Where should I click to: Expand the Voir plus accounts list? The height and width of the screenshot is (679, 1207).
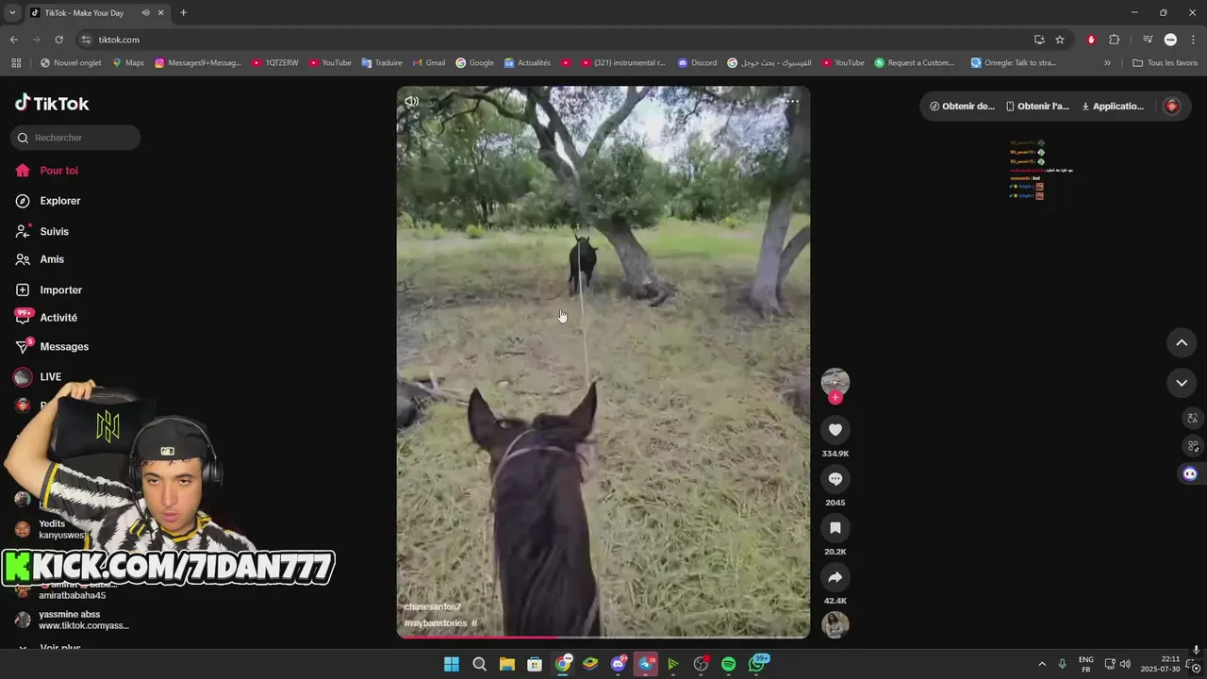point(60,648)
